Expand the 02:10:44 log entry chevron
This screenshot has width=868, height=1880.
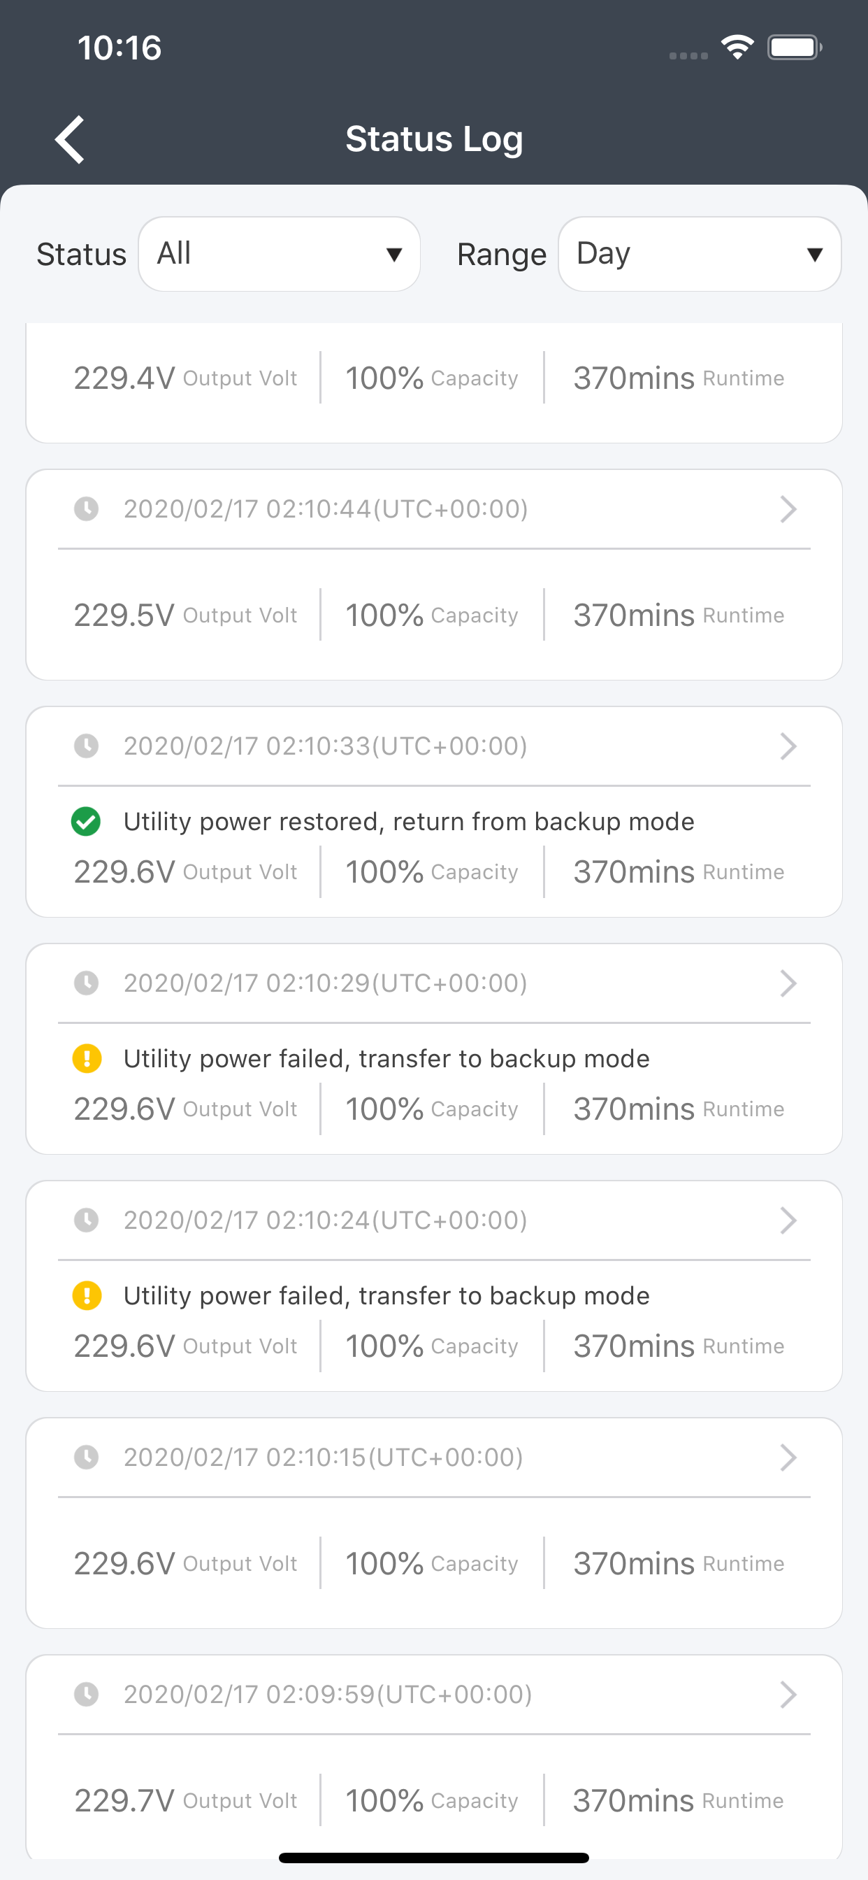788,508
